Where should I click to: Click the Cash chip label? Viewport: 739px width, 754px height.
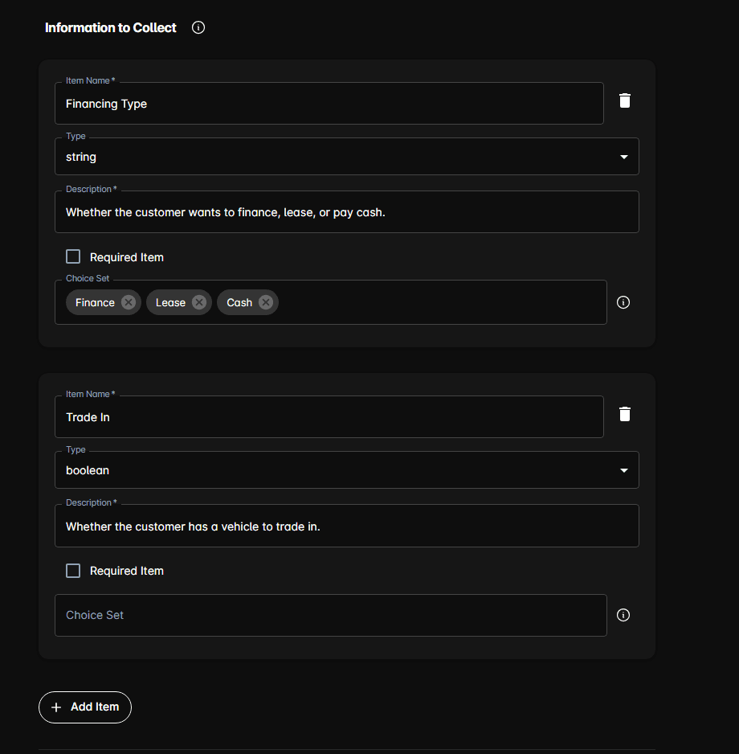coord(239,302)
